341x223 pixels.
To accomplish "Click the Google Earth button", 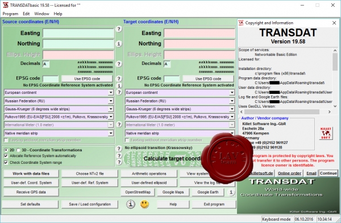I will click(208, 192).
